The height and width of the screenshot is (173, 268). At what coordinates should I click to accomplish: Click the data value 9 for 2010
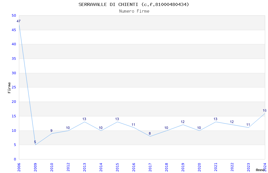[x=51, y=131]
